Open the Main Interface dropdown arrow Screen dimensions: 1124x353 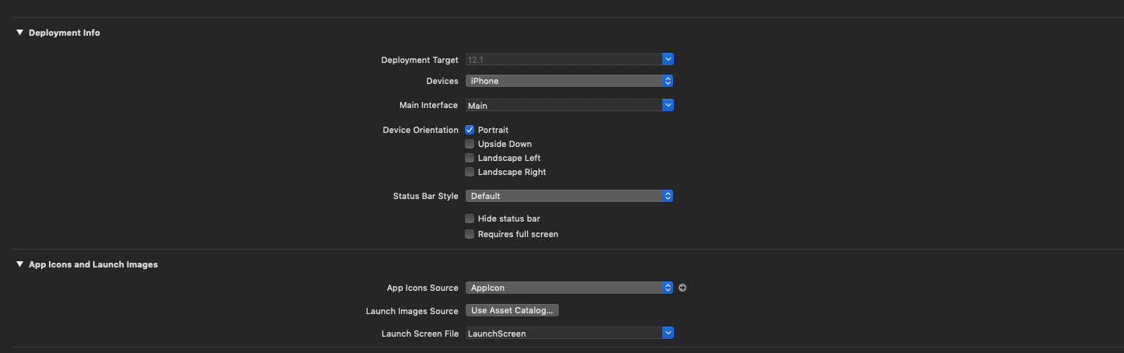(x=668, y=105)
